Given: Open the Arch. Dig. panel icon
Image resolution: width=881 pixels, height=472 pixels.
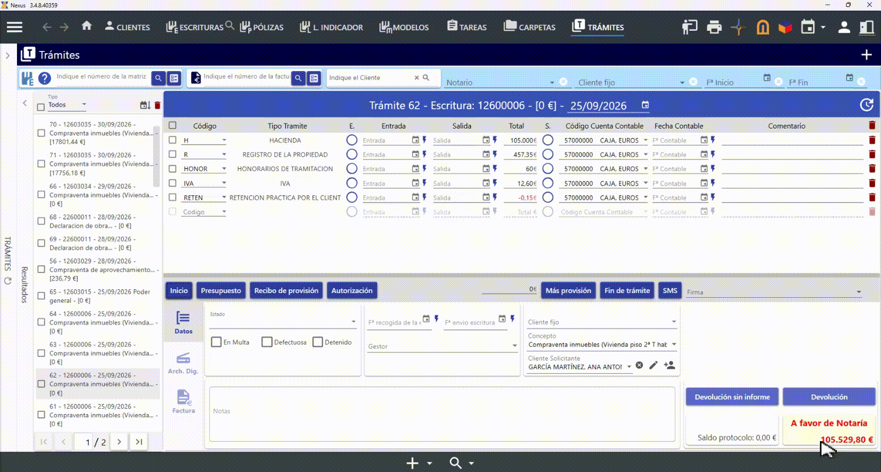Looking at the screenshot, I should pyautogui.click(x=183, y=363).
